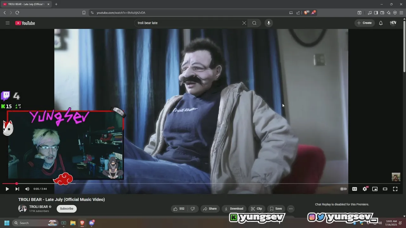Open the Create menu
The width and height of the screenshot is (406, 228).
tap(364, 23)
